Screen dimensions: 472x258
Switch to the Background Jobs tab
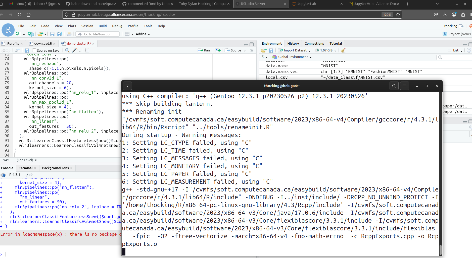click(x=55, y=168)
